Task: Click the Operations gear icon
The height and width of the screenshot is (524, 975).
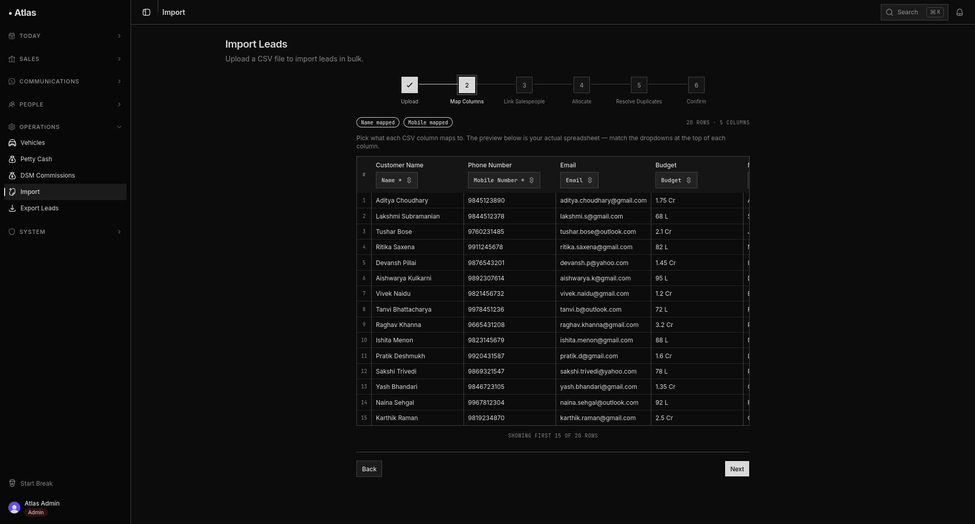Action: (x=12, y=127)
